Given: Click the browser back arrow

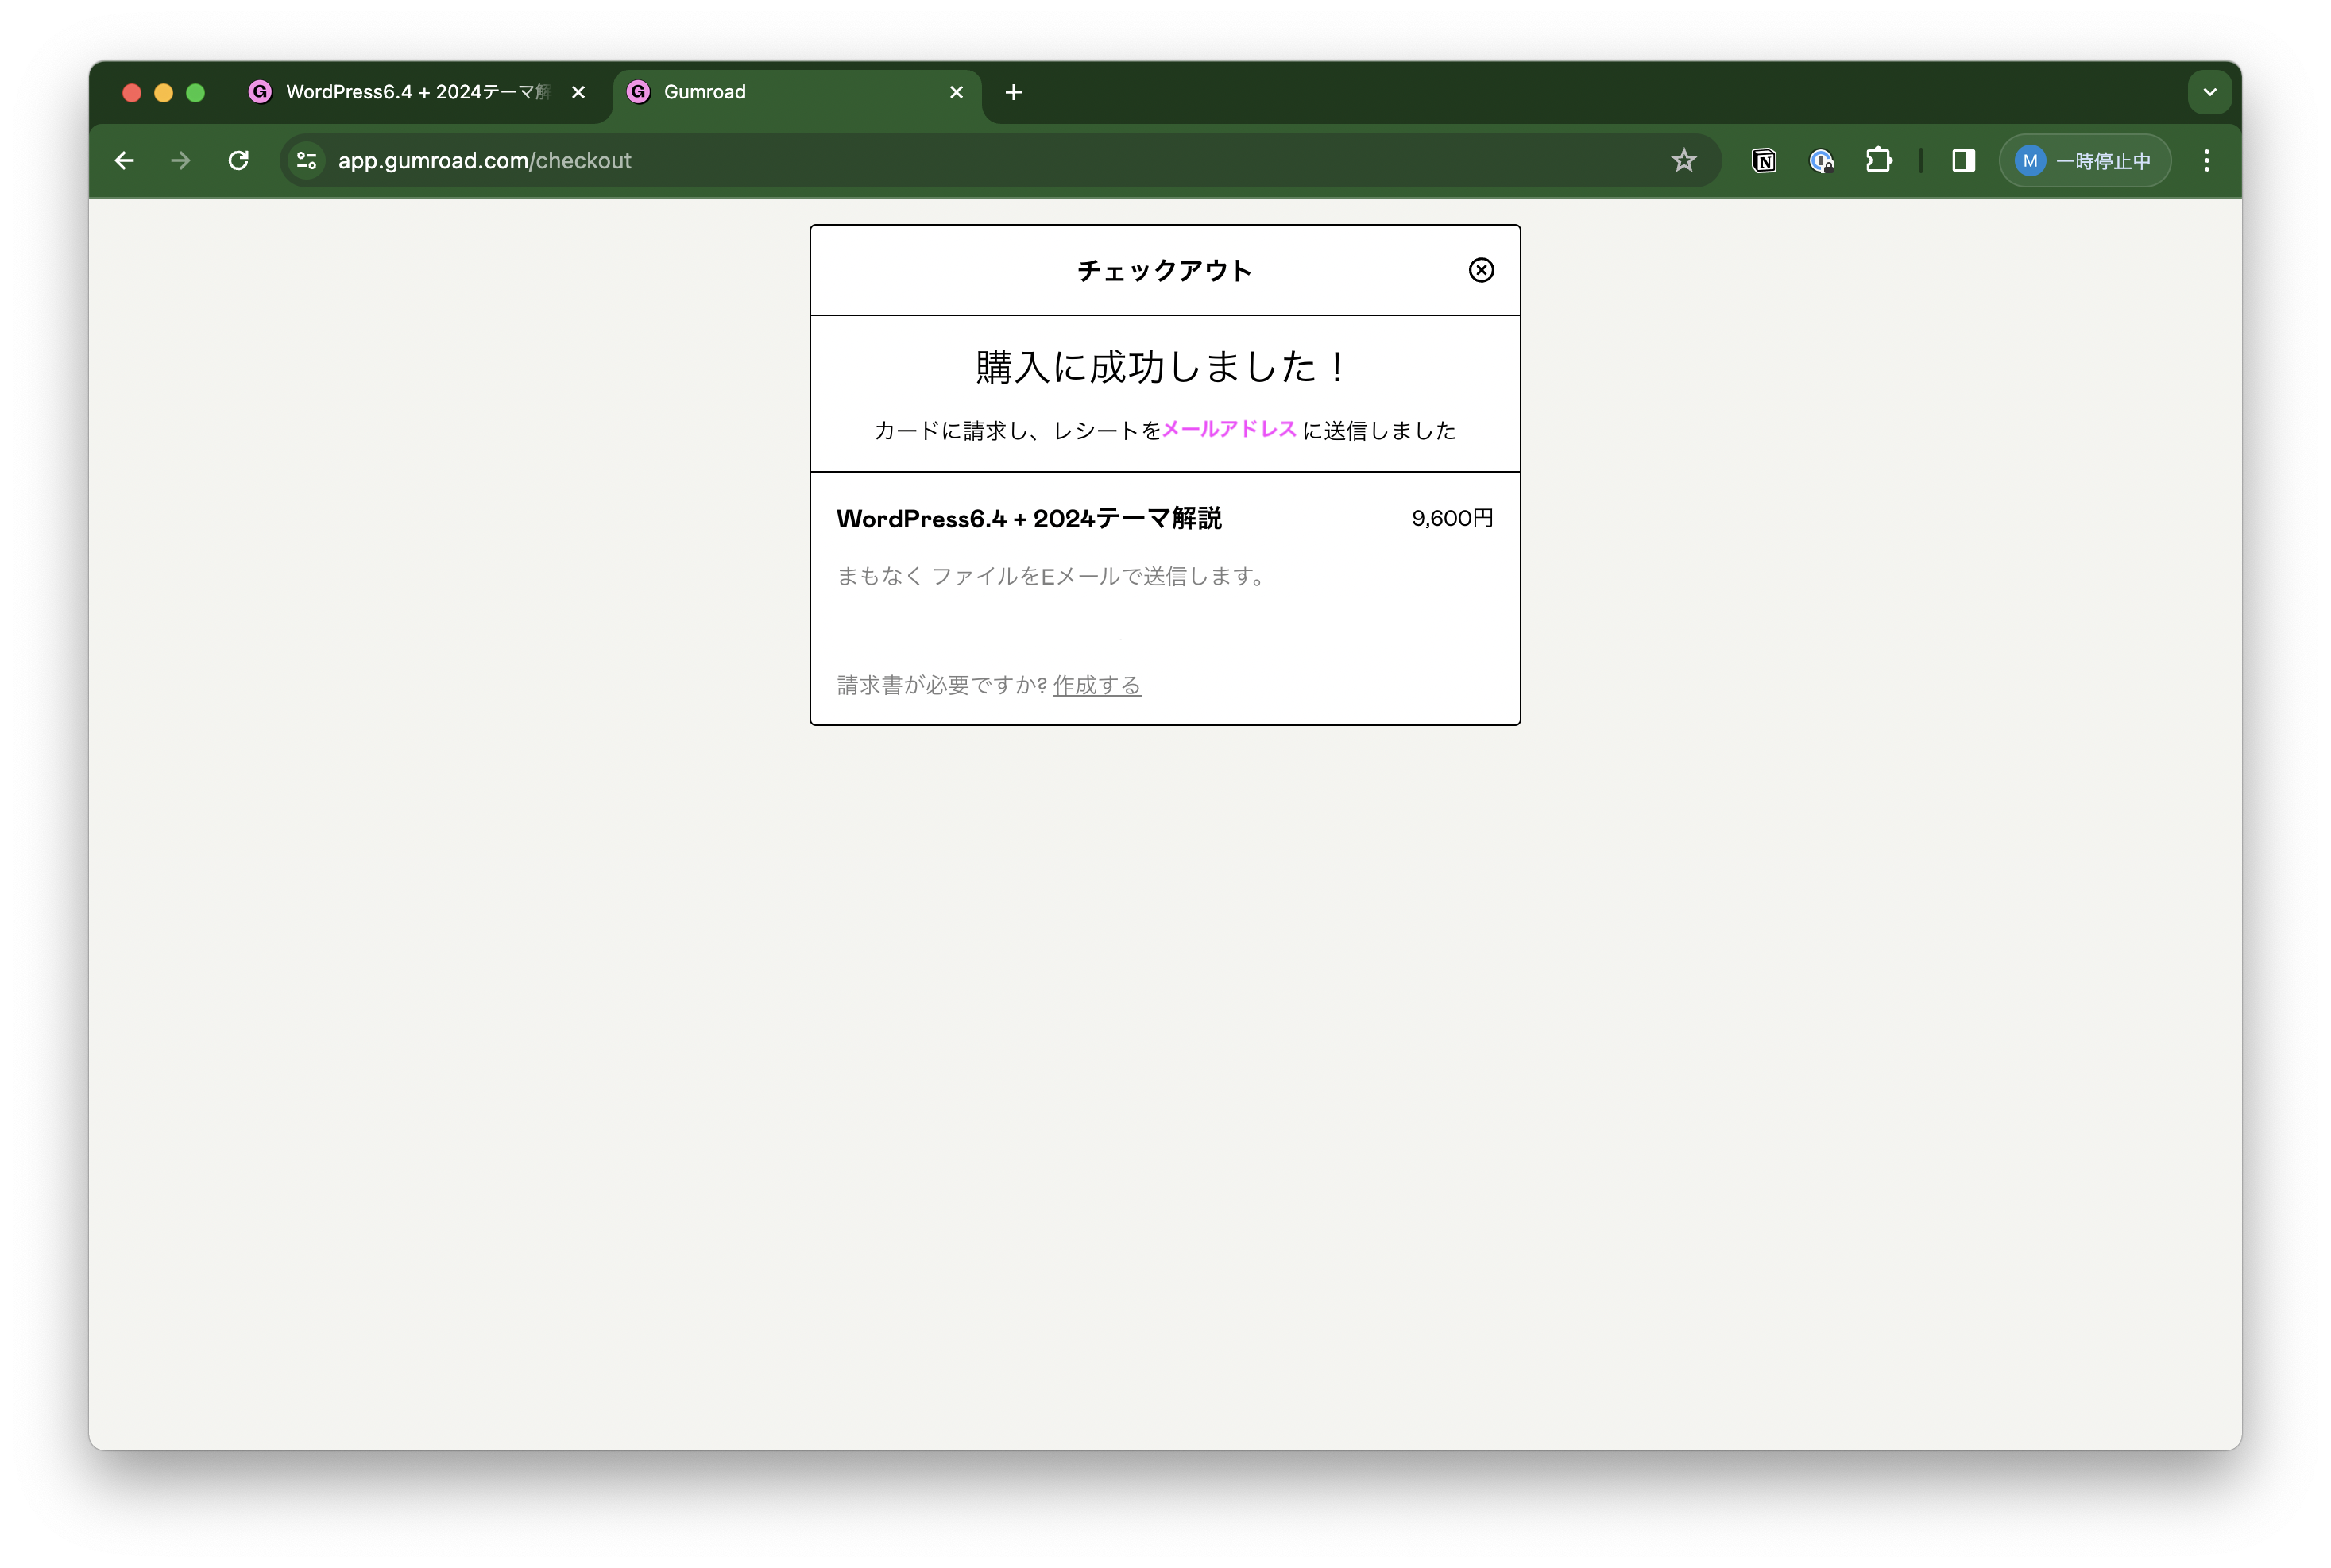Looking at the screenshot, I should click(124, 160).
